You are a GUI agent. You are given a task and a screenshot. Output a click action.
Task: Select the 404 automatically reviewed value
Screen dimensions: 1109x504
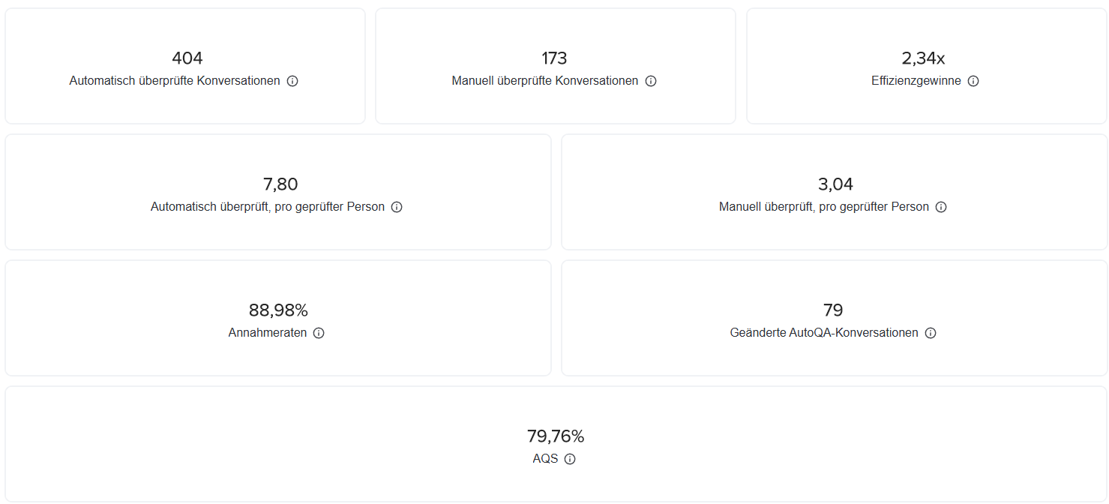click(x=187, y=58)
